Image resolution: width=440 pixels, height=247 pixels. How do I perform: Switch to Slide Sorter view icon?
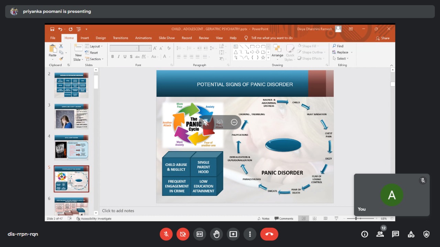click(x=315, y=218)
